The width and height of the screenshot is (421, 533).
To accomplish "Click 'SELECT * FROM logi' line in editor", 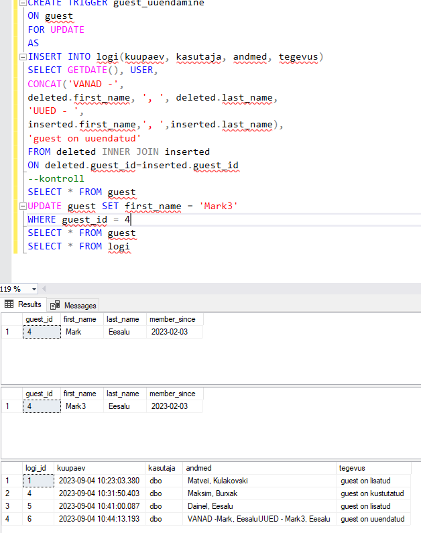I will 79,247.
